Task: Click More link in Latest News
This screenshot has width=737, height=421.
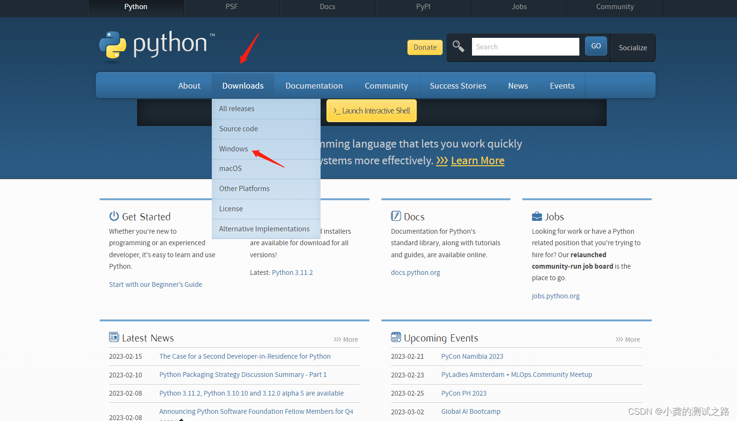Action: coord(346,339)
